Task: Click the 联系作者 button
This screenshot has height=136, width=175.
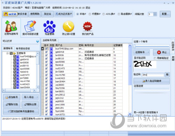Action: pos(22,14)
